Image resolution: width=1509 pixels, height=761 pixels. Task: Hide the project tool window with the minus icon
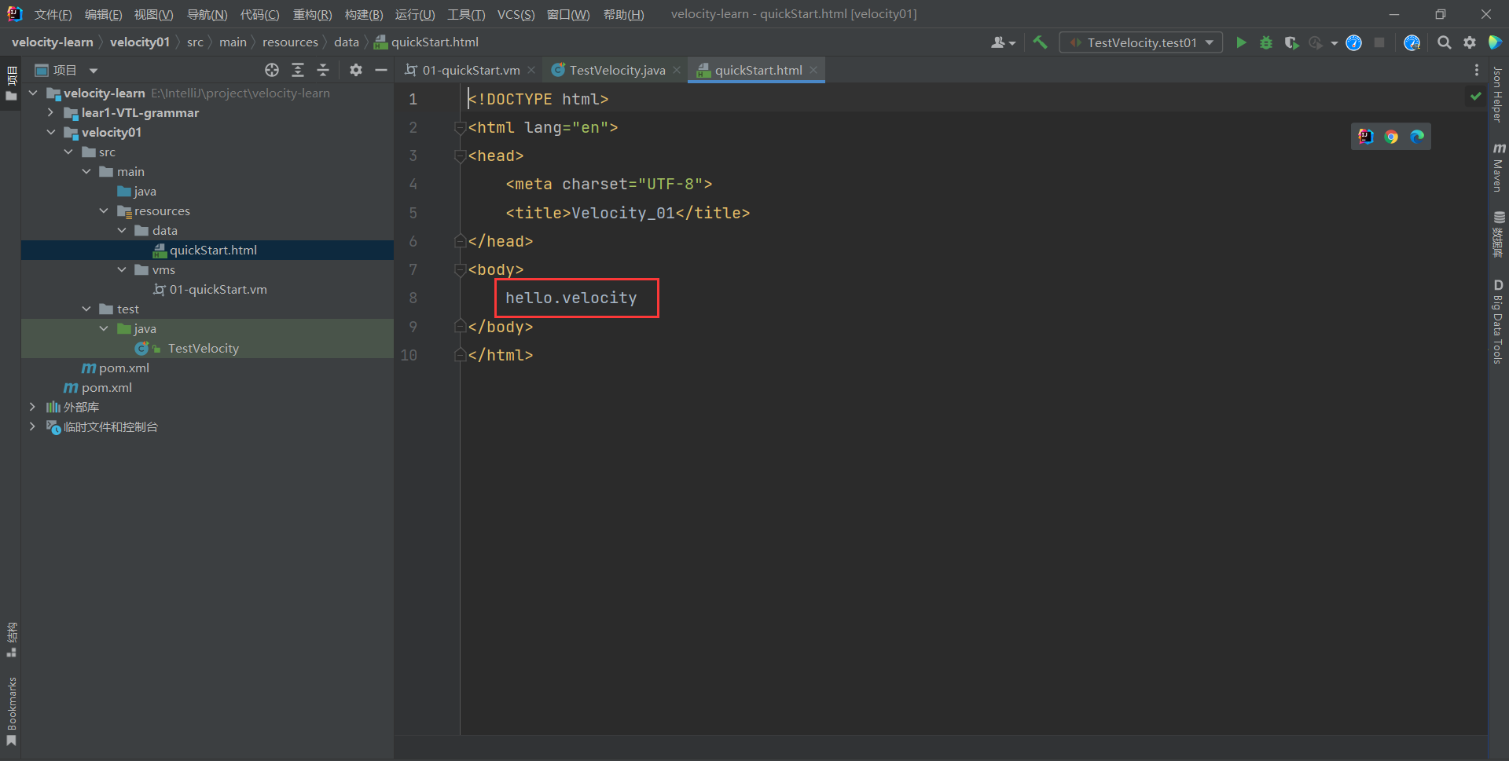click(381, 70)
